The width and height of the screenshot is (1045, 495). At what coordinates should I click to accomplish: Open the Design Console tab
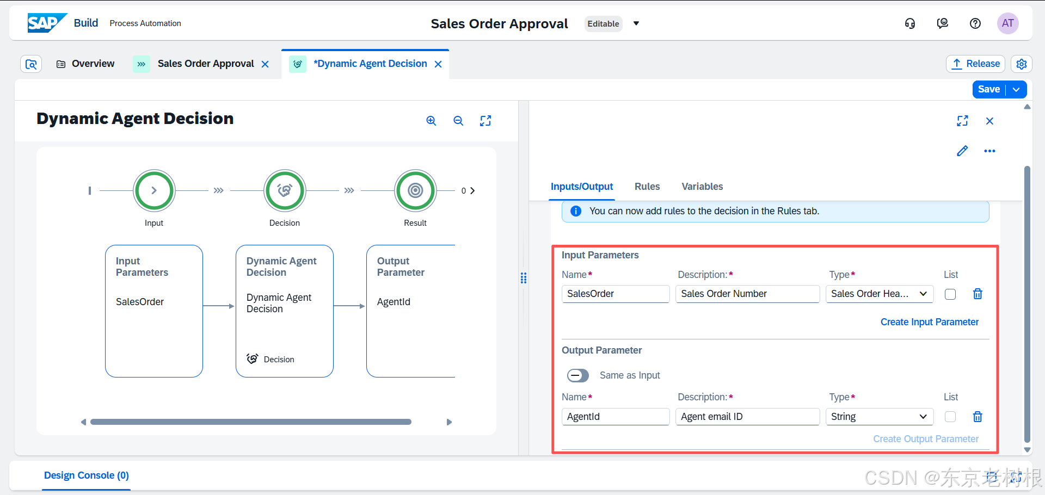pos(87,475)
